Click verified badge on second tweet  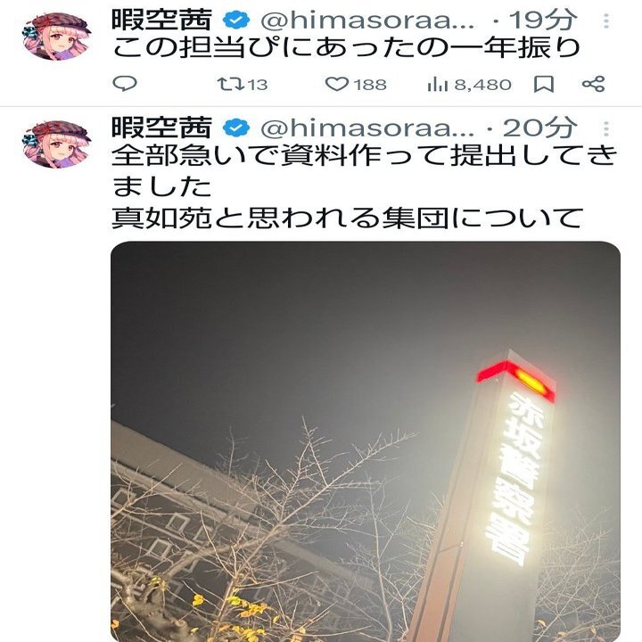[x=236, y=128]
